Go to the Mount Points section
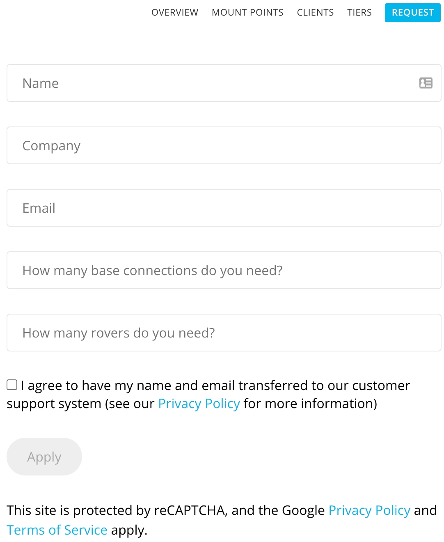Image resolution: width=444 pixels, height=542 pixels. click(247, 13)
